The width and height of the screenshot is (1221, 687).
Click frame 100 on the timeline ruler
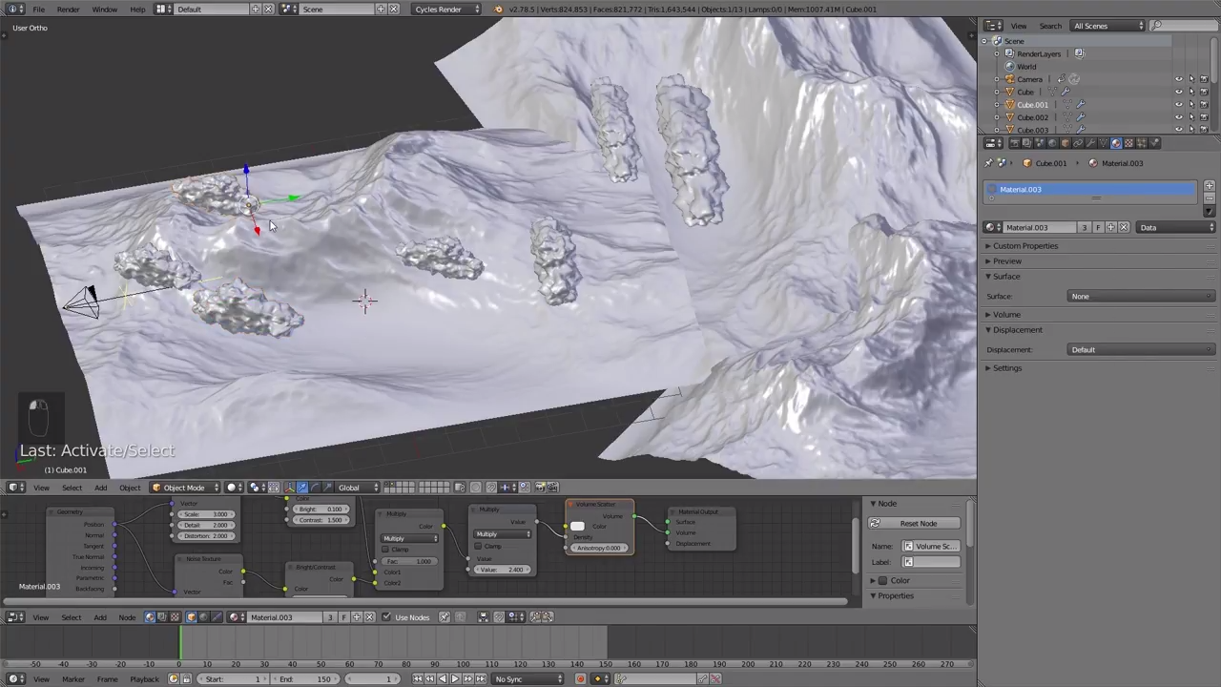point(462,663)
